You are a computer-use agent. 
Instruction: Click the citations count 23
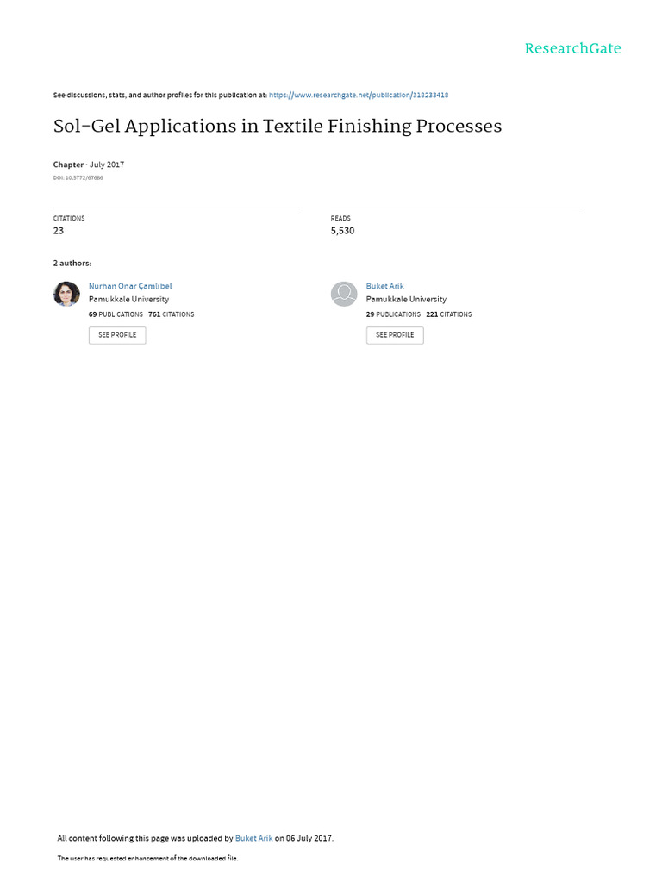tap(59, 231)
